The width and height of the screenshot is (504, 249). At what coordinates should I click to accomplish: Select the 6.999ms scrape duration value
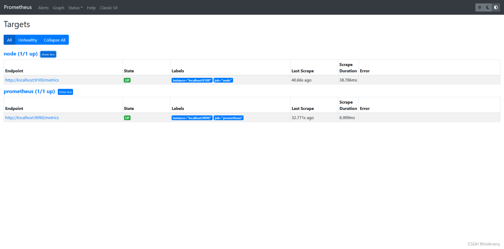[x=347, y=118]
